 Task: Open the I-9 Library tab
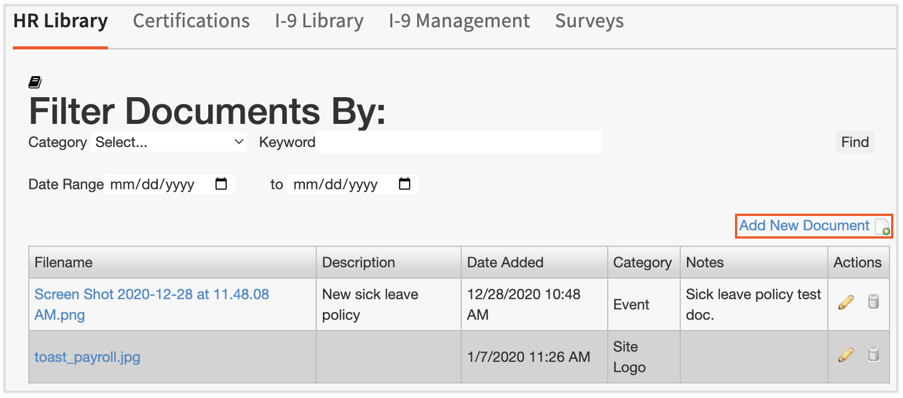[x=319, y=21]
